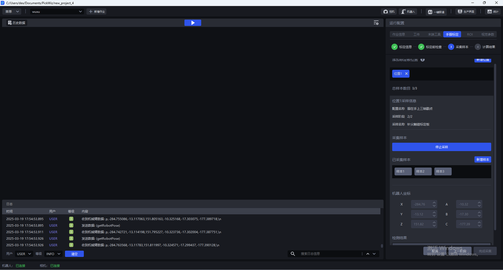This screenshot has width=503, height=270.
Task: Remove 位置1 using its X icon
Action: click(406, 74)
